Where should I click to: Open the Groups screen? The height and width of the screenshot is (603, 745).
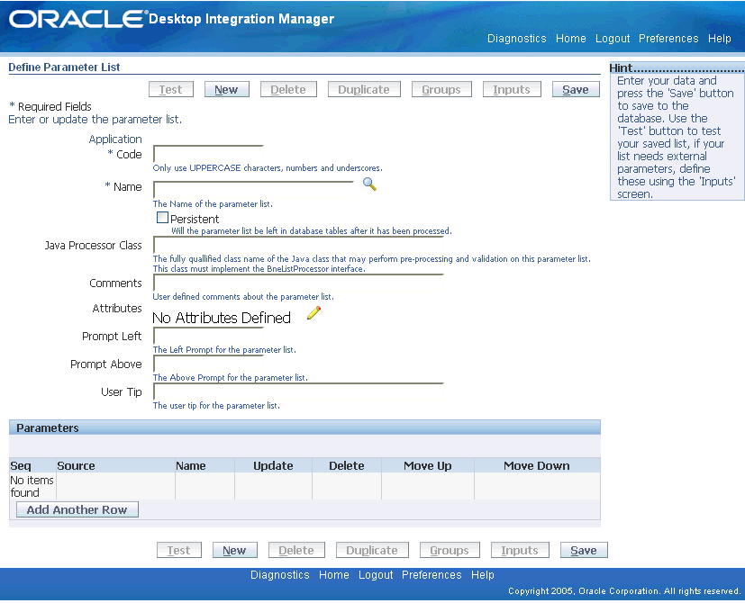pyautogui.click(x=441, y=89)
